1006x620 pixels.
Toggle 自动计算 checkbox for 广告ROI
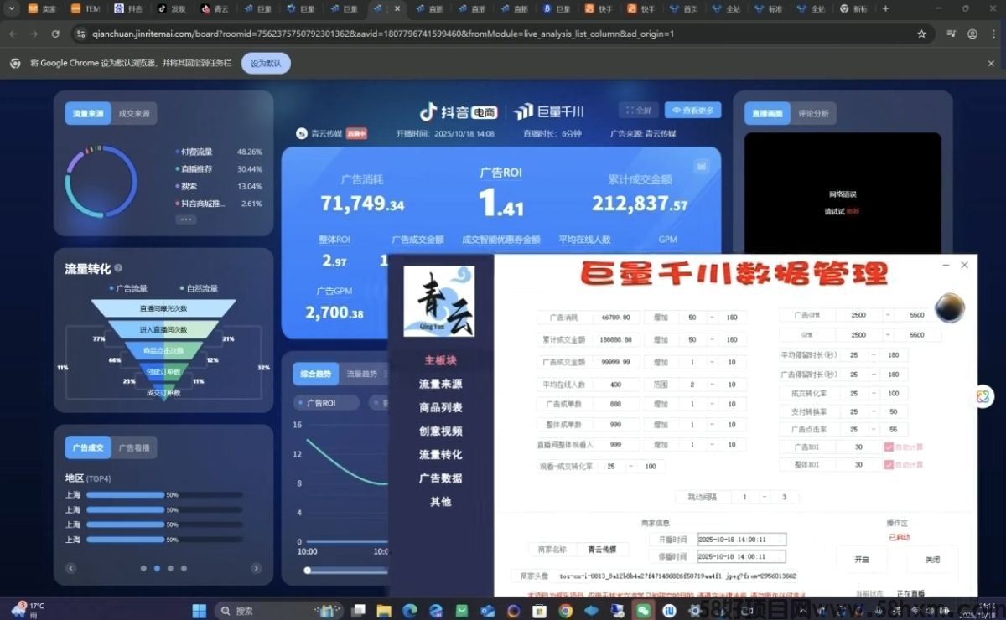click(889, 447)
